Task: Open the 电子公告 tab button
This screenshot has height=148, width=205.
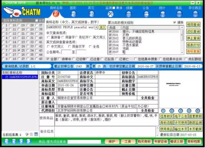Action: click(181, 116)
